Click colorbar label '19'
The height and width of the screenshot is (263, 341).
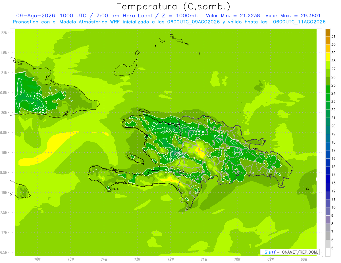[x=334, y=134]
